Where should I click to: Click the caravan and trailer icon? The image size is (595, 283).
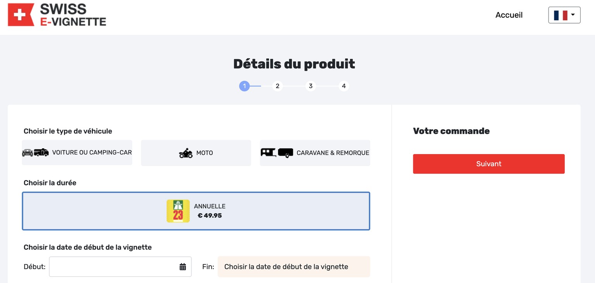tap(277, 153)
